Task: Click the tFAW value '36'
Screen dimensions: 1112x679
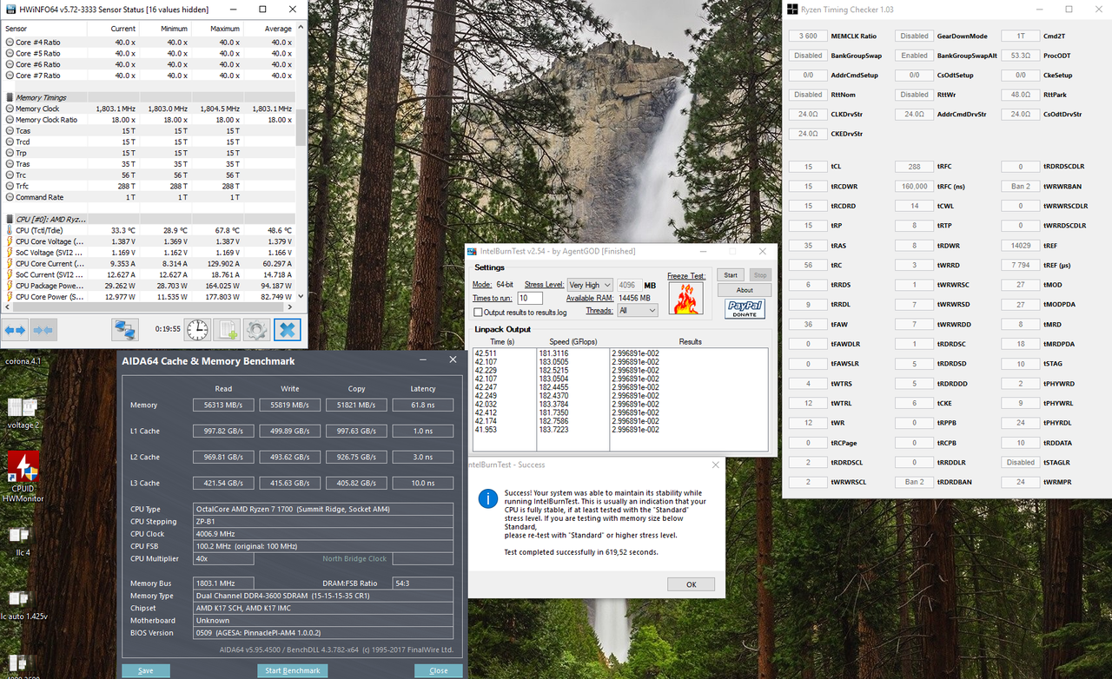Action: [x=808, y=325]
